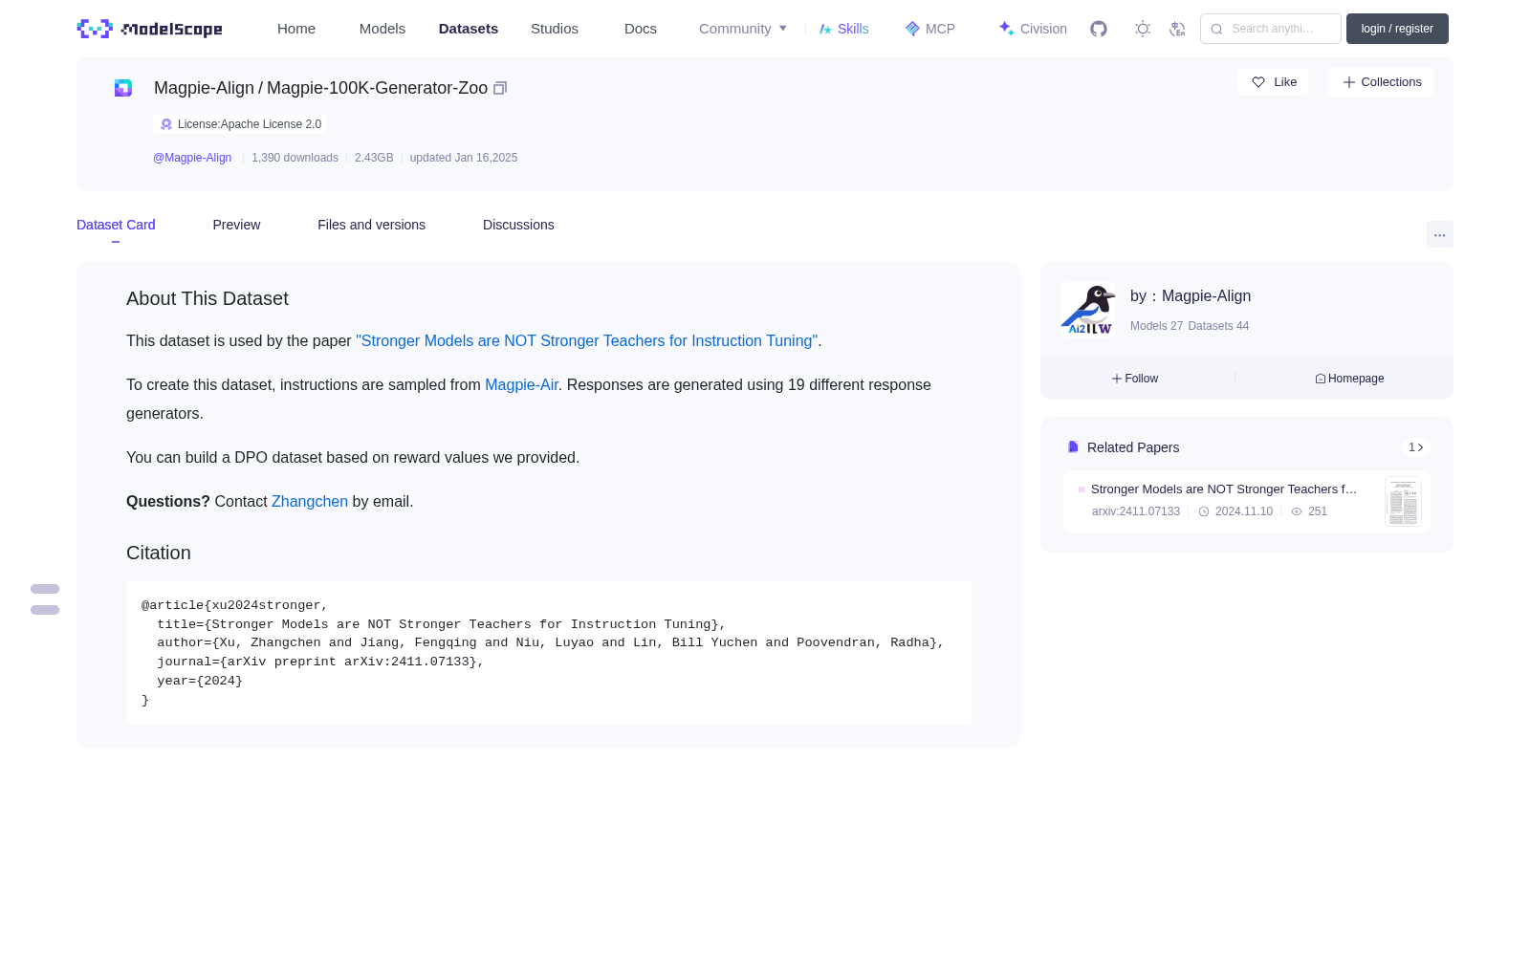1530x956 pixels.
Task: Follow the Magpie-Align organization
Action: (x=1135, y=379)
